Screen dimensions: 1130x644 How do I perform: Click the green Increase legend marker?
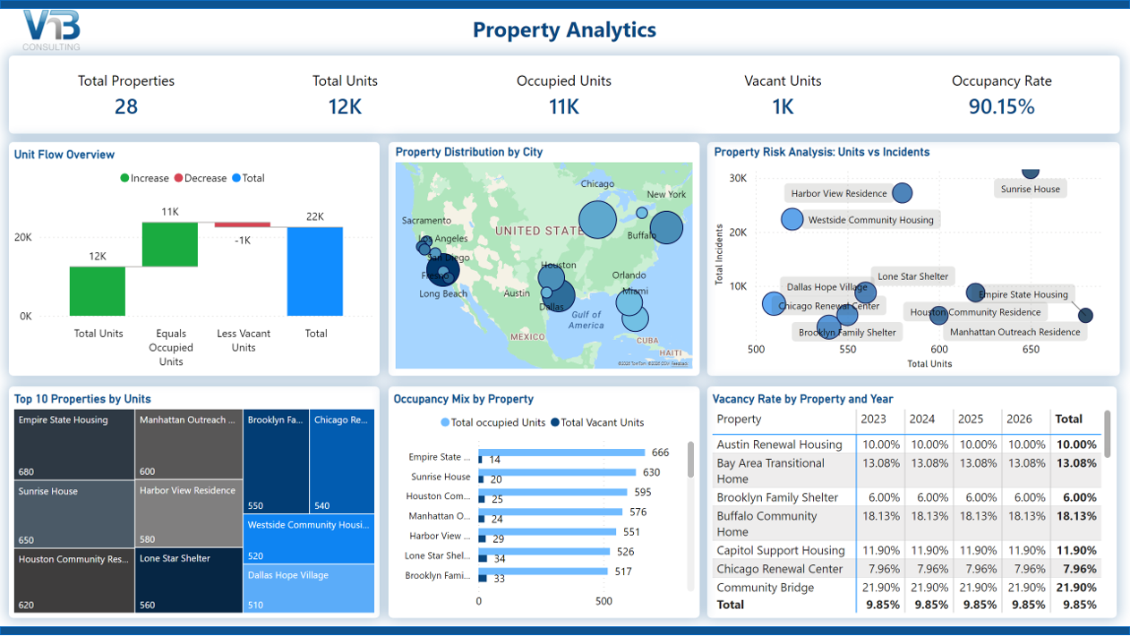click(x=125, y=178)
